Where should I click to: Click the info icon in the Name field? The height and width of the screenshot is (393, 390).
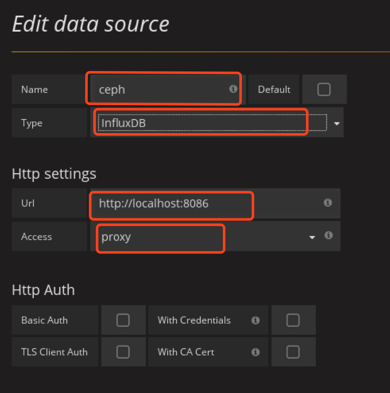click(233, 89)
